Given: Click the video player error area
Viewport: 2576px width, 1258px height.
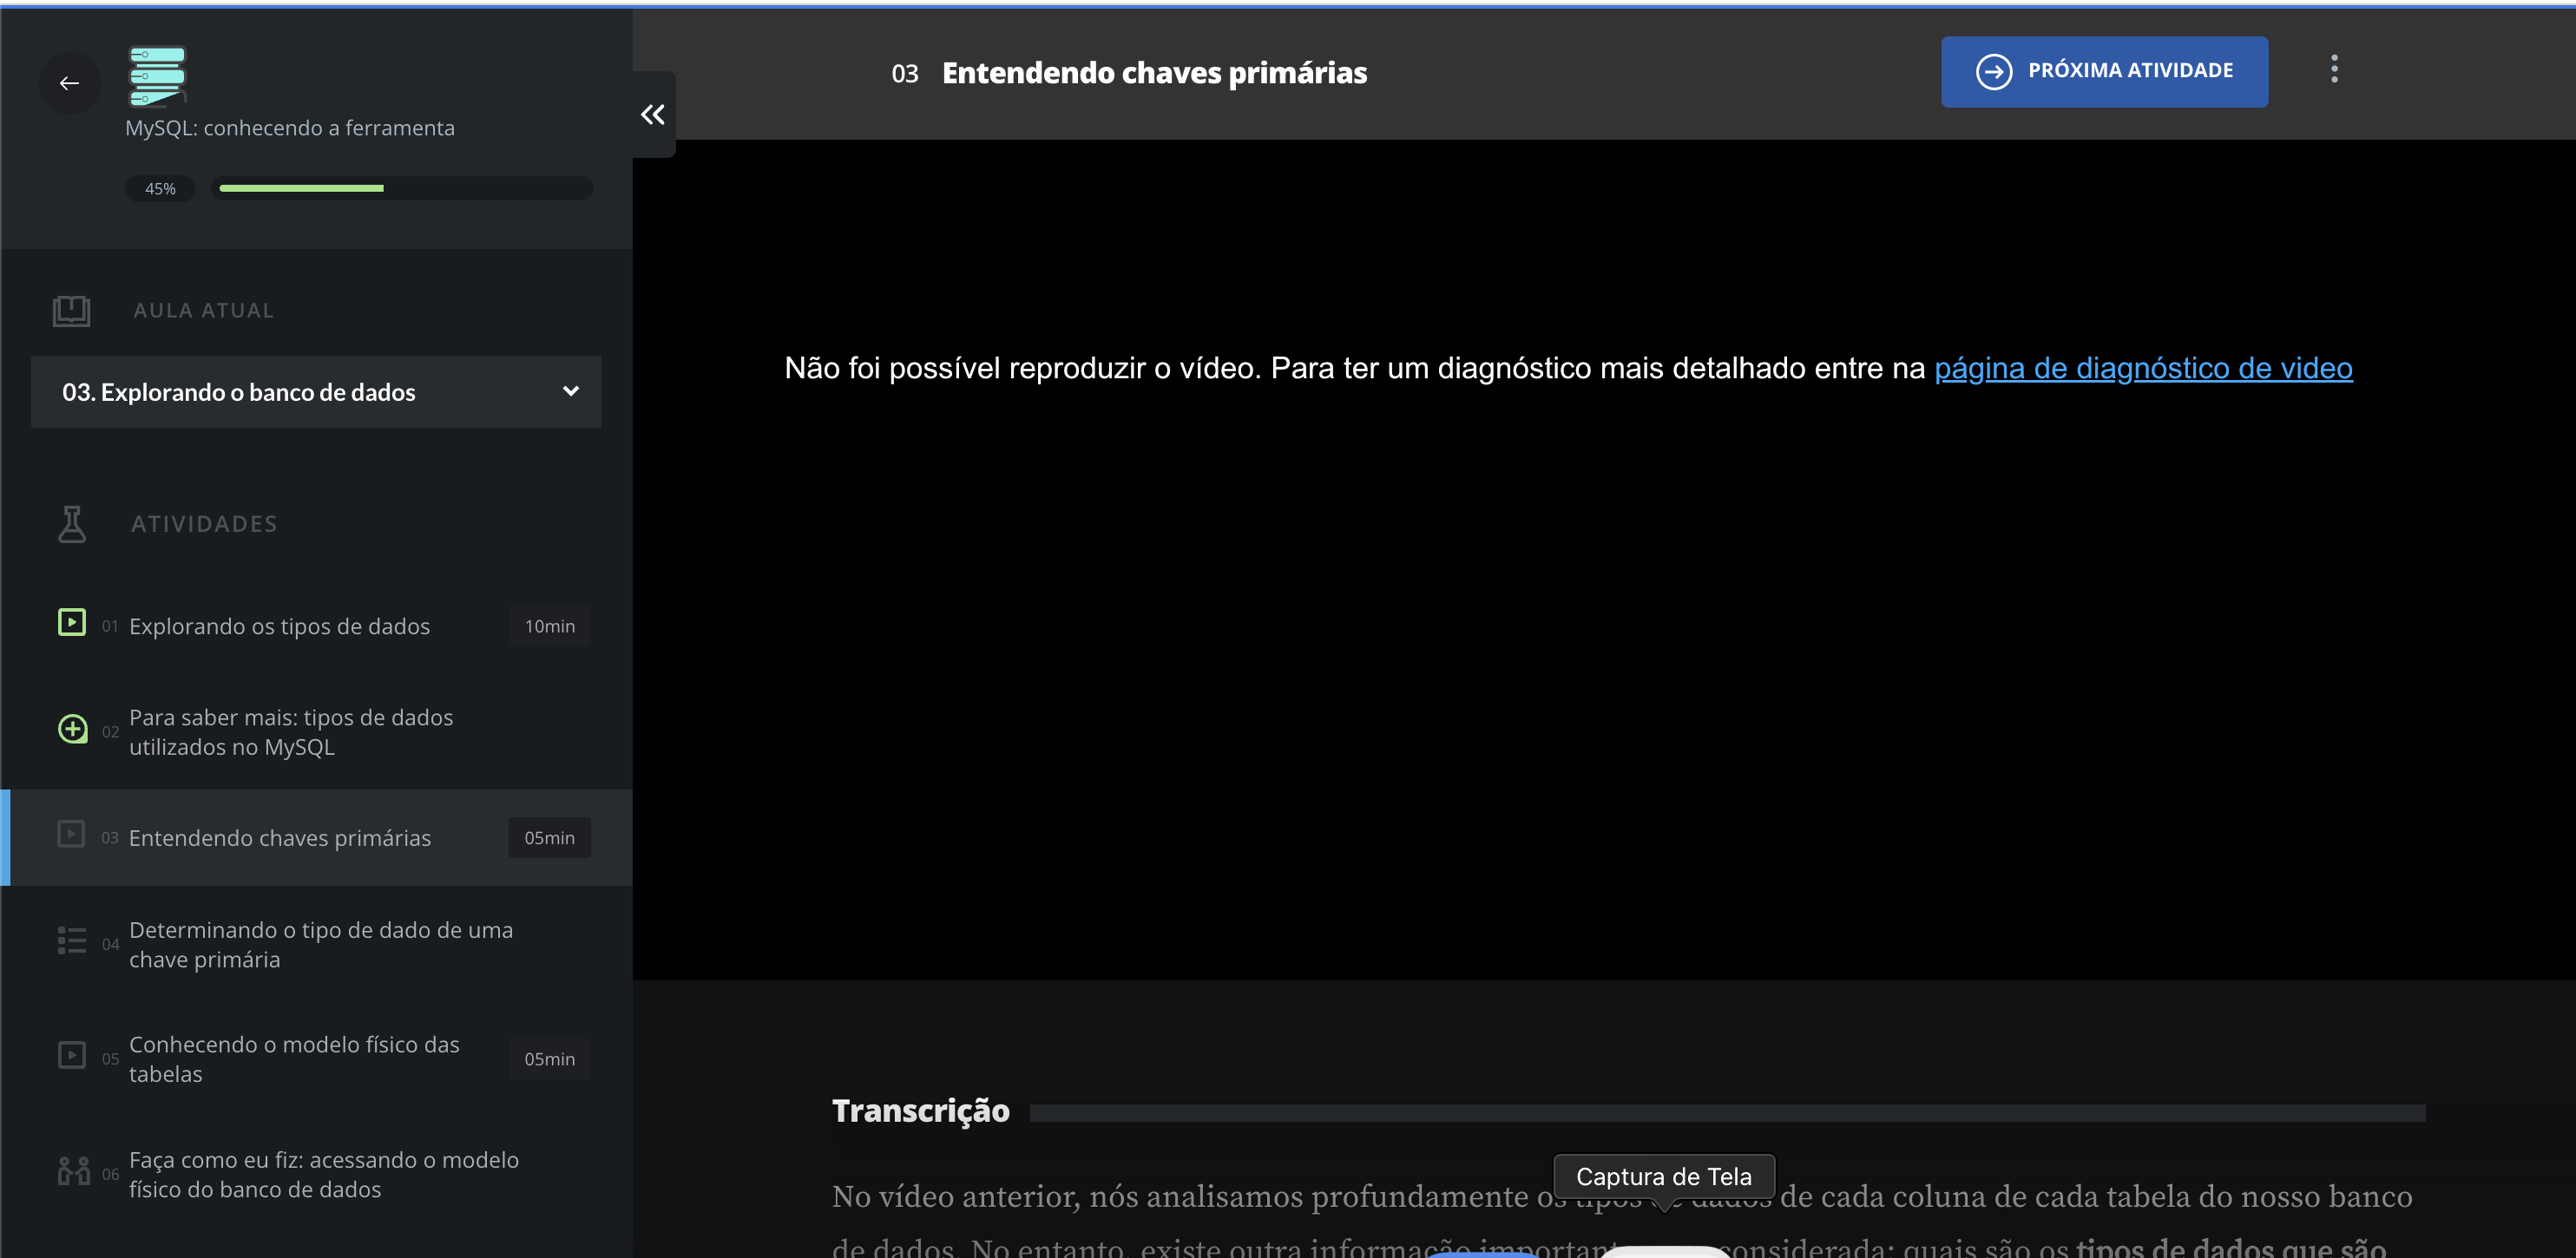Looking at the screenshot, I should coord(1604,560).
